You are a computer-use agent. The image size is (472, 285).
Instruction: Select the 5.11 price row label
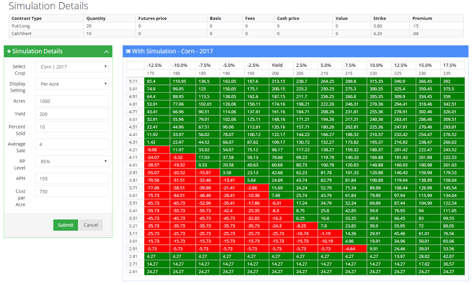pos(133,81)
